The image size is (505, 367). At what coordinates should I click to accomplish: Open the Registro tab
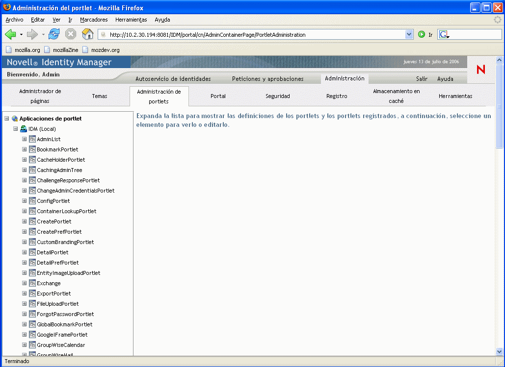point(337,96)
